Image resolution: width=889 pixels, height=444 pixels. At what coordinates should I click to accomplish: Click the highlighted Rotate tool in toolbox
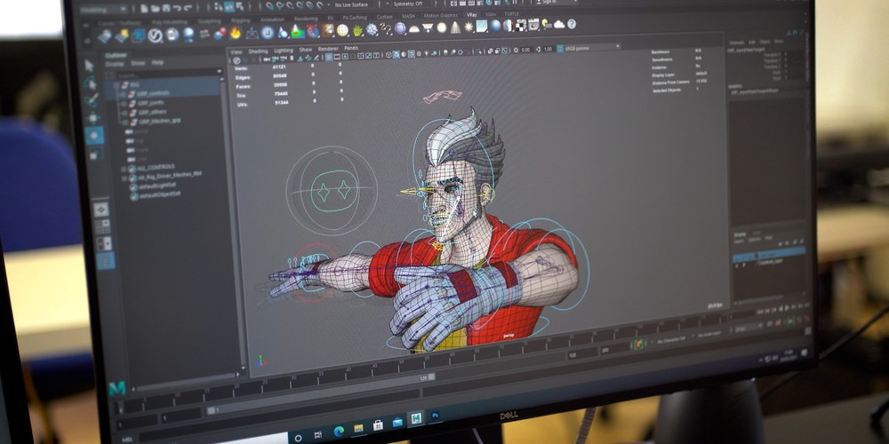click(94, 135)
